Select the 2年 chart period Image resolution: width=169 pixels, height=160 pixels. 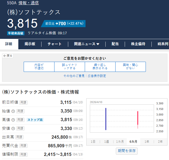160,142
